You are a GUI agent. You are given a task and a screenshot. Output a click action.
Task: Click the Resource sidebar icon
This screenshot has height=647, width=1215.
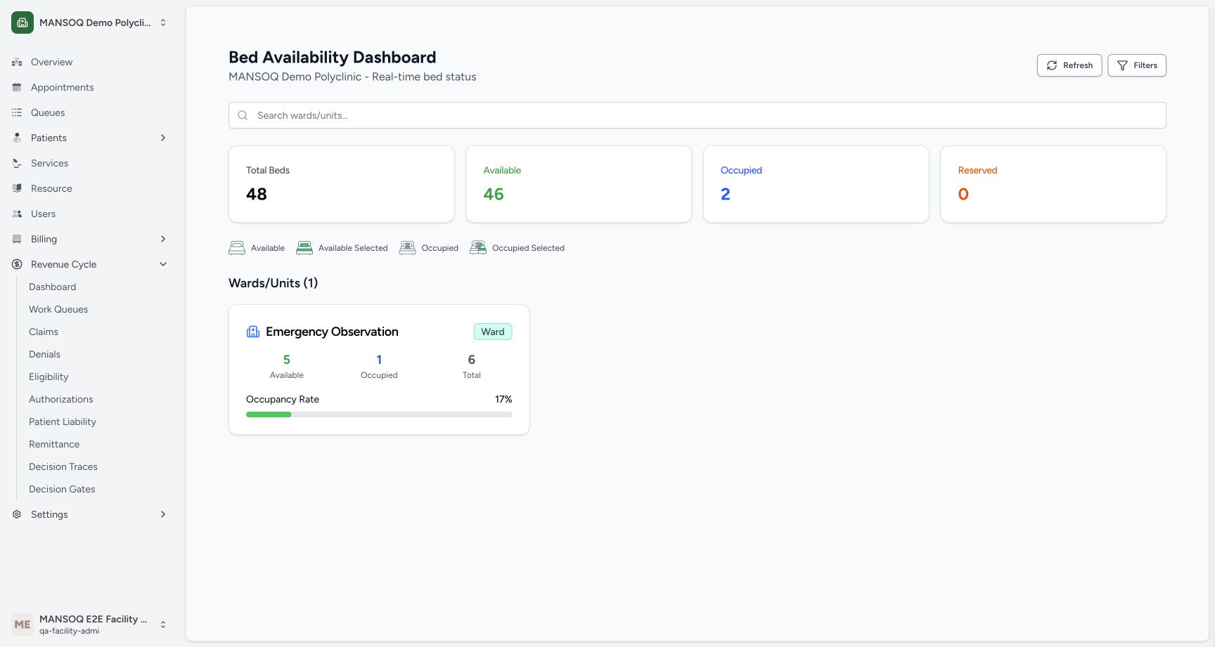coord(17,189)
